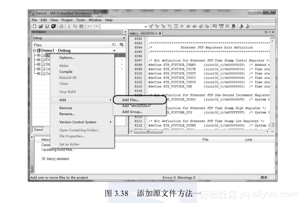Click the editor vertical scrollbar down arrow

point(272,131)
